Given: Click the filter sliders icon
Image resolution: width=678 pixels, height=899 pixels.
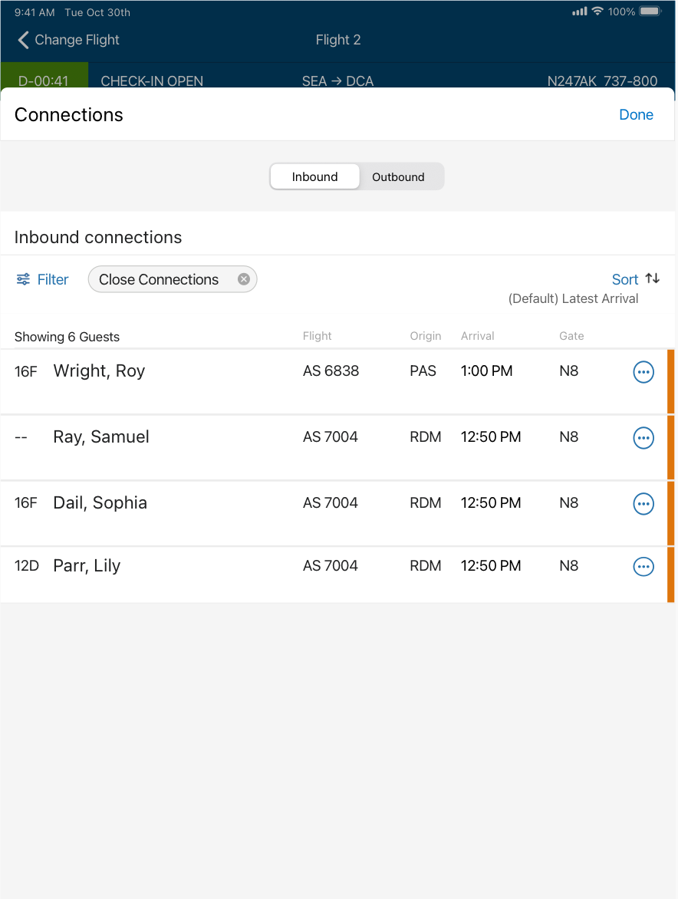Looking at the screenshot, I should point(23,279).
